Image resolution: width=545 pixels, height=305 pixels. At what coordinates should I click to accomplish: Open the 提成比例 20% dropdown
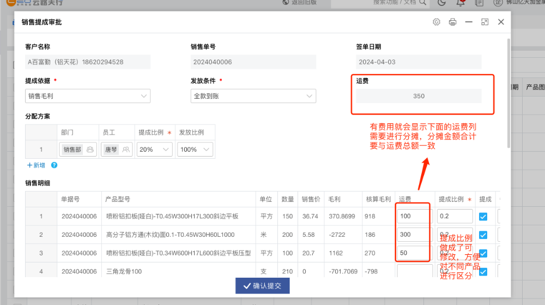point(154,149)
